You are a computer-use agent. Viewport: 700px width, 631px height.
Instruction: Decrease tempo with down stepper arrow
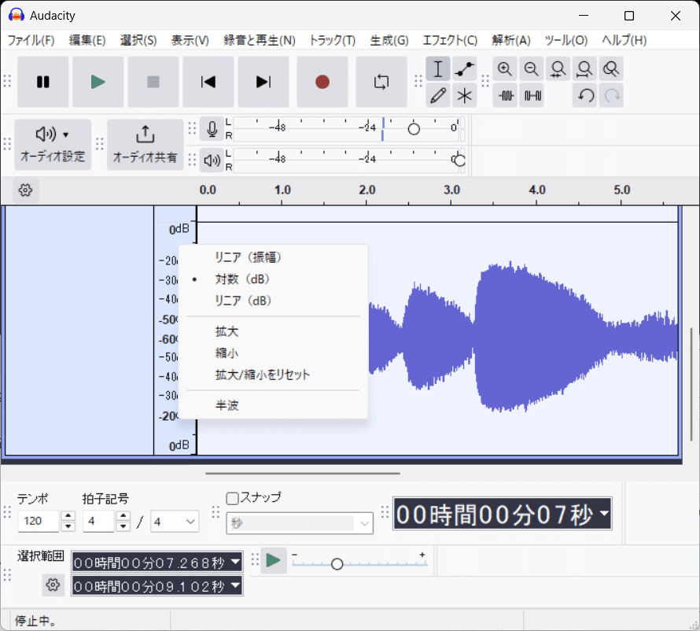click(x=68, y=526)
